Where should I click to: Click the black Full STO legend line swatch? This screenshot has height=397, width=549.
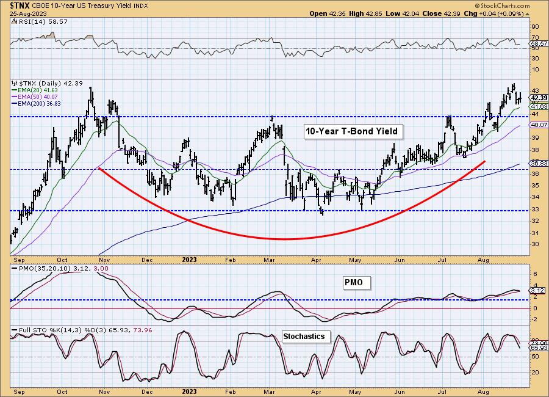click(x=15, y=330)
